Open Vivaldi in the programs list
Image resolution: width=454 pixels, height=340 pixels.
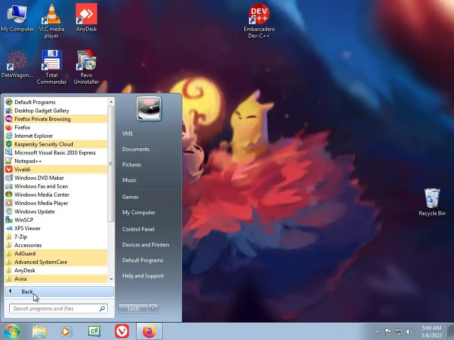(56, 170)
